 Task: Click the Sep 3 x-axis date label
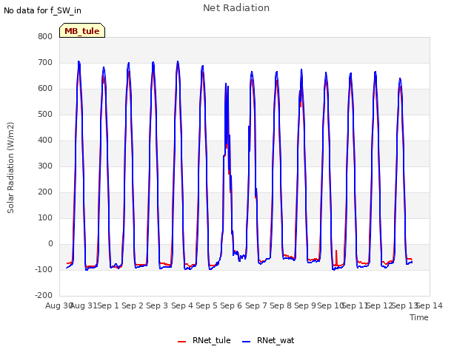[157, 305]
